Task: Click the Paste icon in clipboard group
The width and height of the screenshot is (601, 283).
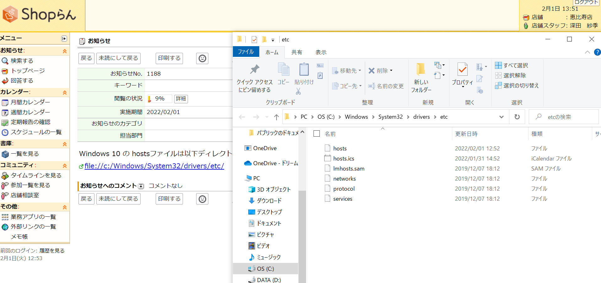Action: (x=304, y=70)
